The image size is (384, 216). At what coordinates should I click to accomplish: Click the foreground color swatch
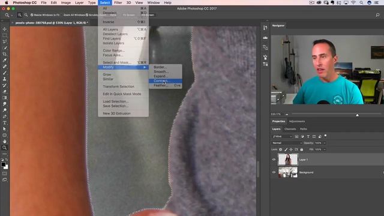pos(3,164)
